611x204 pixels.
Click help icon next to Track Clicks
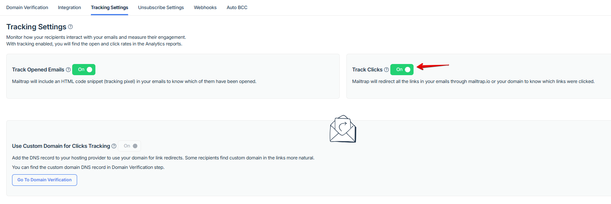387,70
